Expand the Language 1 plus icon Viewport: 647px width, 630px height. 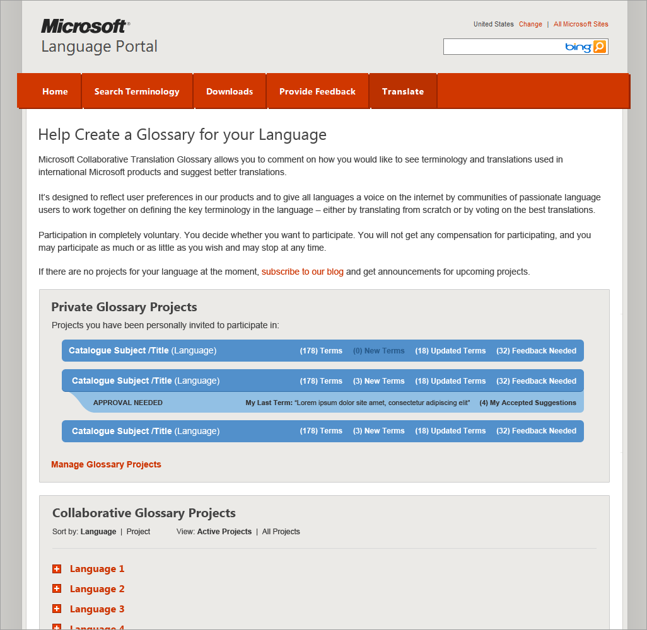pos(57,569)
